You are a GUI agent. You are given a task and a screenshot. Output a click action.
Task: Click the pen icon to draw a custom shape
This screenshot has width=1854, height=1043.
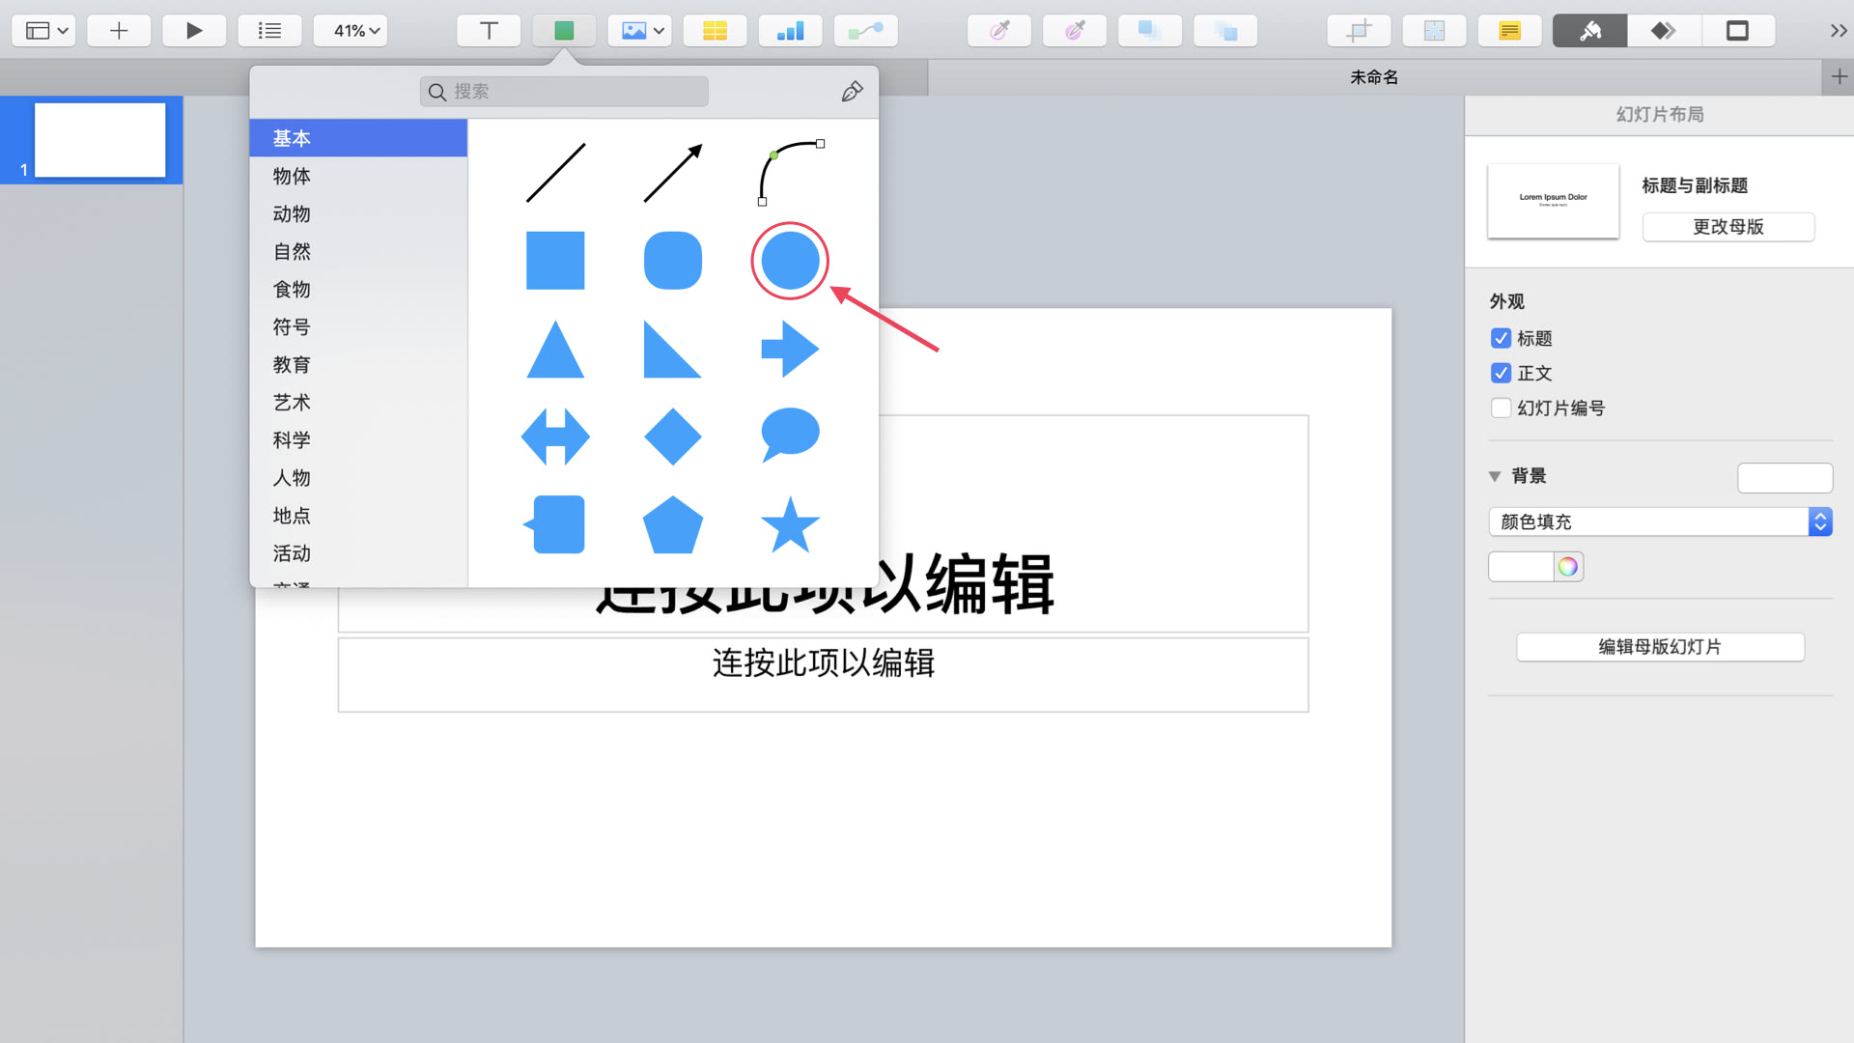click(851, 91)
